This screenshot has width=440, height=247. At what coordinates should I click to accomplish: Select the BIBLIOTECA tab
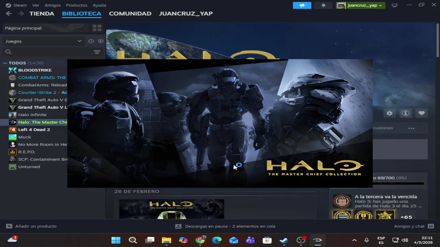click(x=81, y=13)
